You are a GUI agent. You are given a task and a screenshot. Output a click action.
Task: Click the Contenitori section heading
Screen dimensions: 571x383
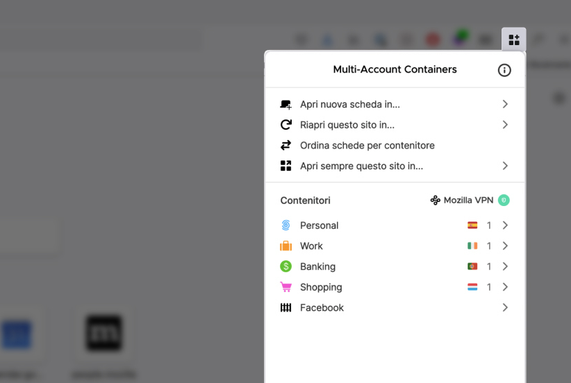[305, 201]
